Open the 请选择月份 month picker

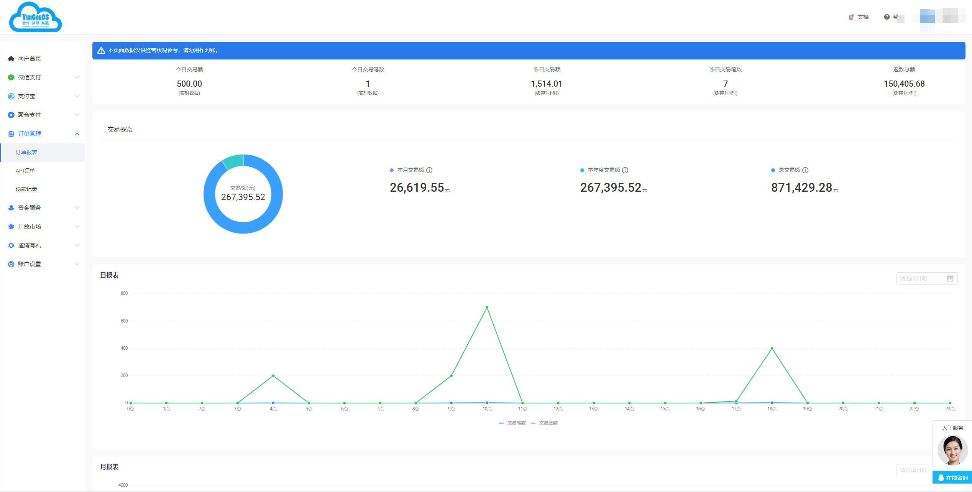915,470
